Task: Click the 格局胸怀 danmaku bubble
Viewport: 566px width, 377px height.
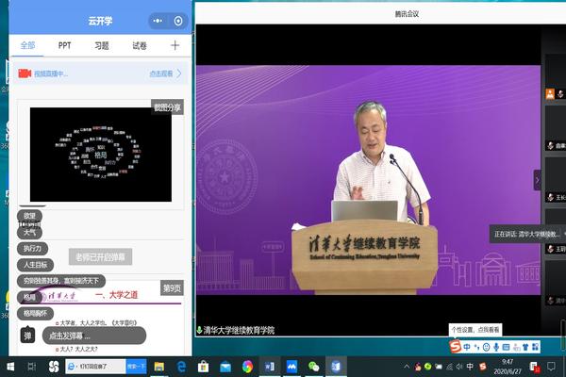Action: tap(36, 314)
